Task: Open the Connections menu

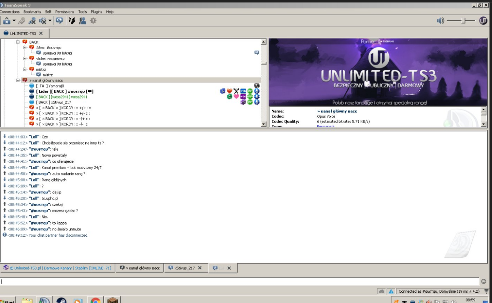Action: click(9, 12)
